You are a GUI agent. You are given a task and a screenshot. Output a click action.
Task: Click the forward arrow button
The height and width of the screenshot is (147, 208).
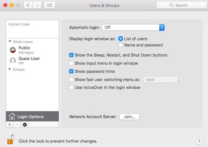tap(37, 5)
